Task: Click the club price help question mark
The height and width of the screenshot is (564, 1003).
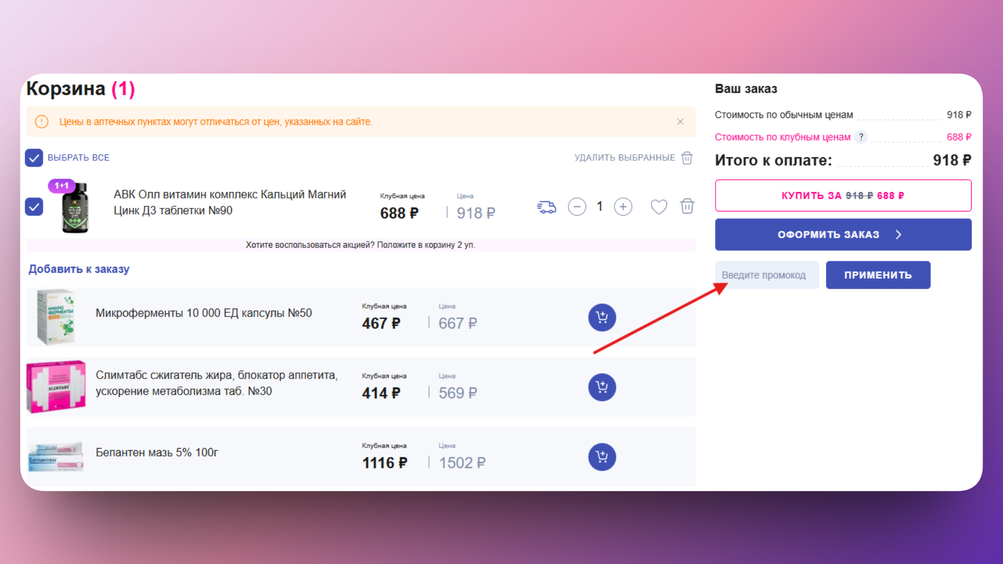Action: point(861,137)
